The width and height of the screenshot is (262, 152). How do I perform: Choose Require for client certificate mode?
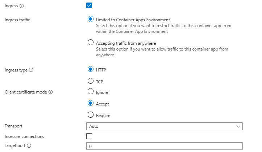coord(91,115)
